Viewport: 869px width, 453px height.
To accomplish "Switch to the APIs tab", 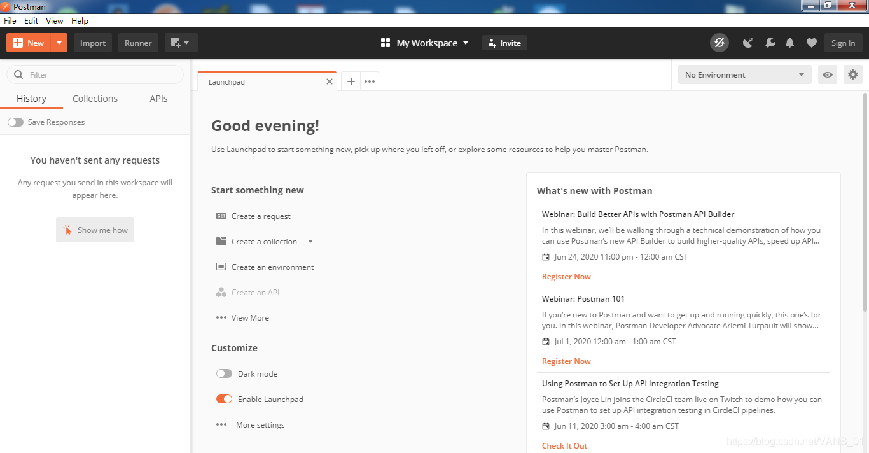I will click(158, 99).
